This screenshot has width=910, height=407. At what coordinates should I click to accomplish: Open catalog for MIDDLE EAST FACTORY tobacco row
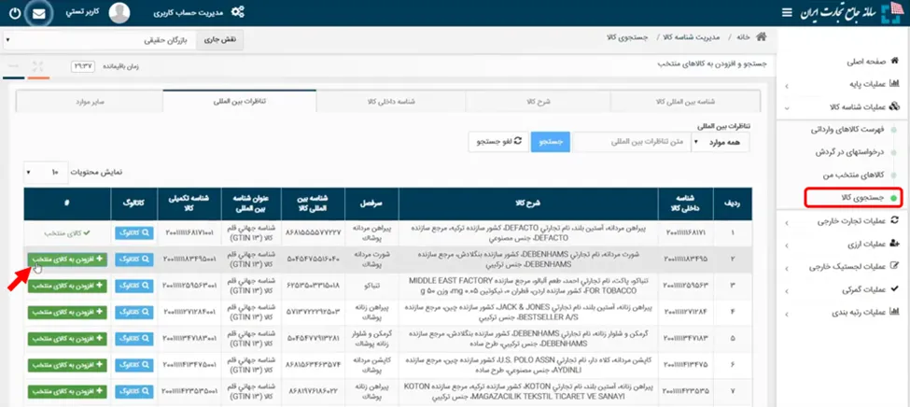click(x=134, y=286)
